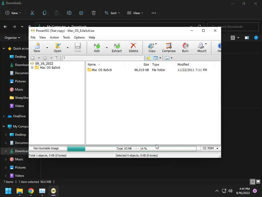
Task: Open the Help menu in PowerISO
Action: pyautogui.click(x=92, y=37)
